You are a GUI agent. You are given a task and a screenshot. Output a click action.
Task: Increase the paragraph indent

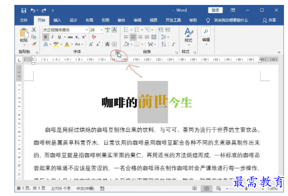tap(168, 30)
